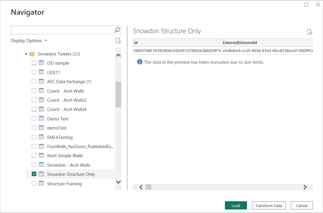Click the table icon beside Revit Simple Walls
The image size is (323, 213).
[41, 156]
